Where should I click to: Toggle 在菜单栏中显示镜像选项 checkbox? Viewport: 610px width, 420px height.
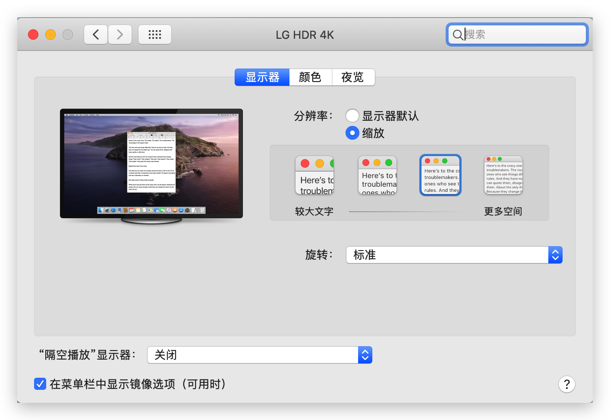[x=40, y=384]
